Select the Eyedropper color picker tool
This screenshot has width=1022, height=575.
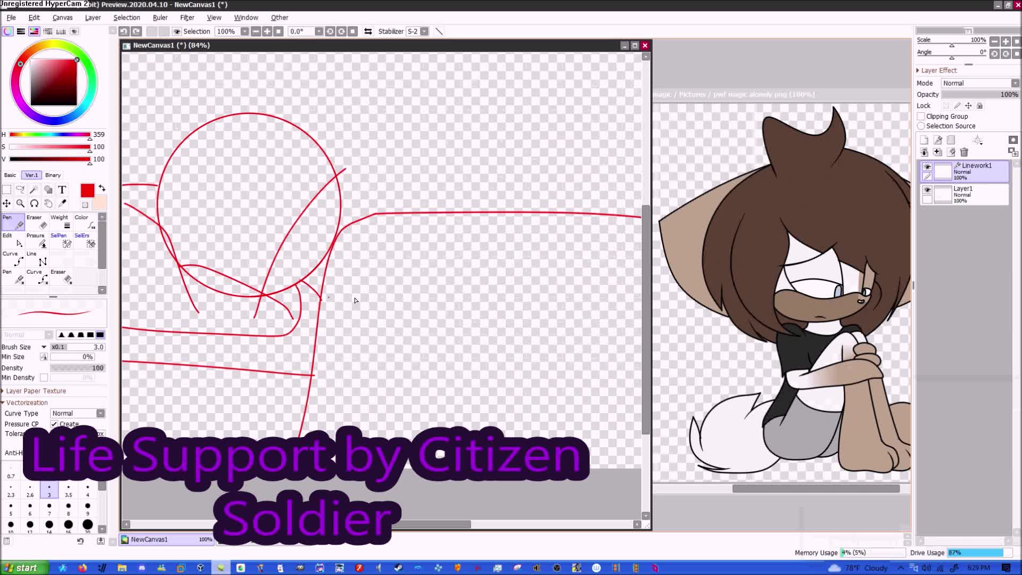tap(62, 203)
